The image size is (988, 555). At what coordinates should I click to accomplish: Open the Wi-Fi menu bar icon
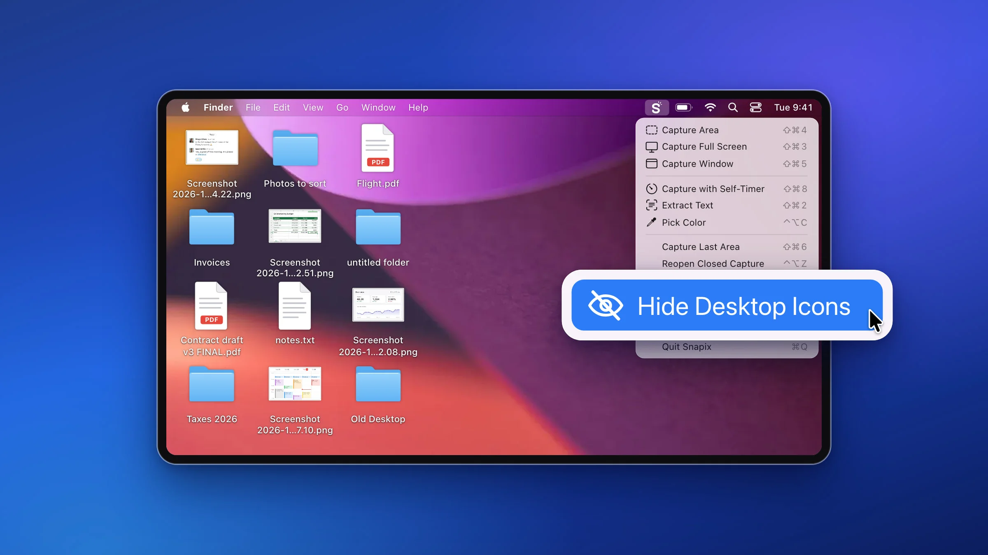[710, 108]
